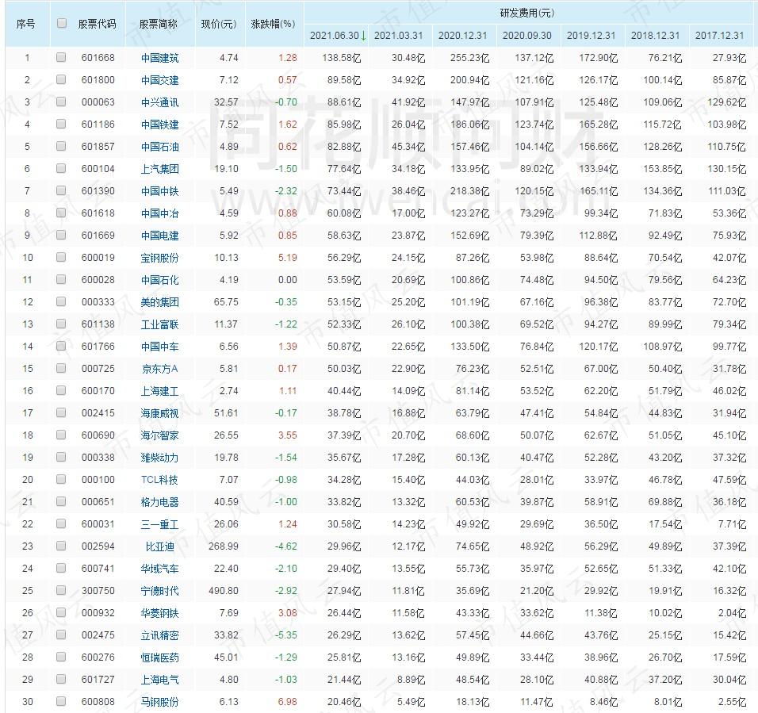Sort by the 2018.12.31 column
The height and width of the screenshot is (713, 758).
point(655,35)
